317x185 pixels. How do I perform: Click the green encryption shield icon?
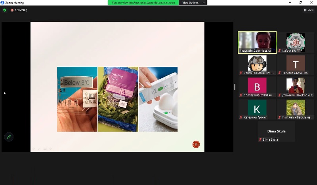(5, 10)
